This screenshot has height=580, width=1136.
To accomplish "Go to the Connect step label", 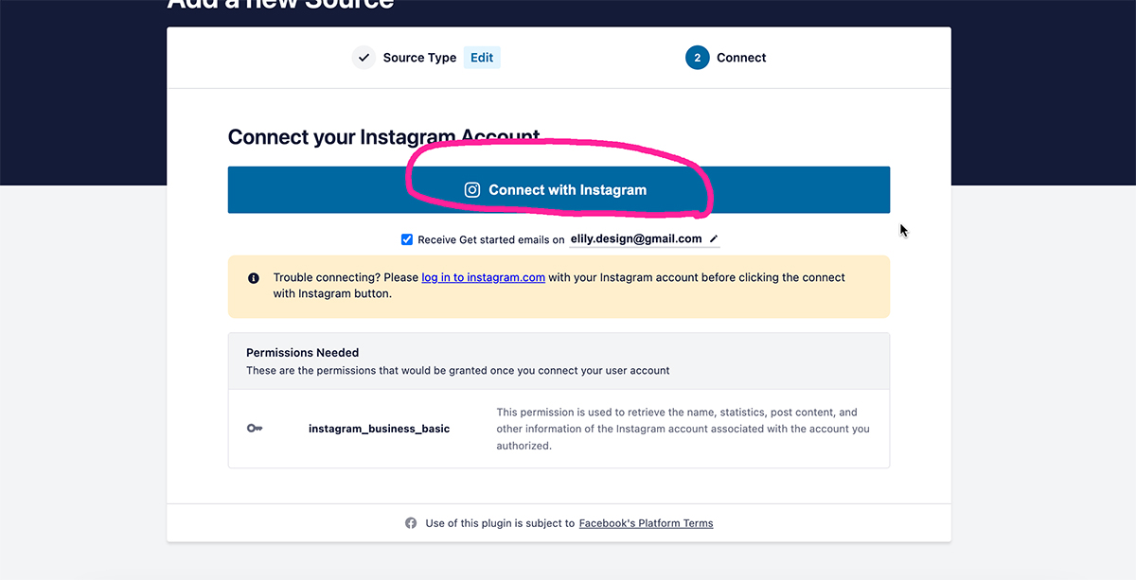I will coord(741,58).
